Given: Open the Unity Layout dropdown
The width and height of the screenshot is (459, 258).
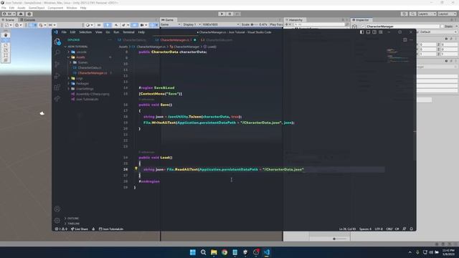Looking at the screenshot, I should [x=447, y=14].
